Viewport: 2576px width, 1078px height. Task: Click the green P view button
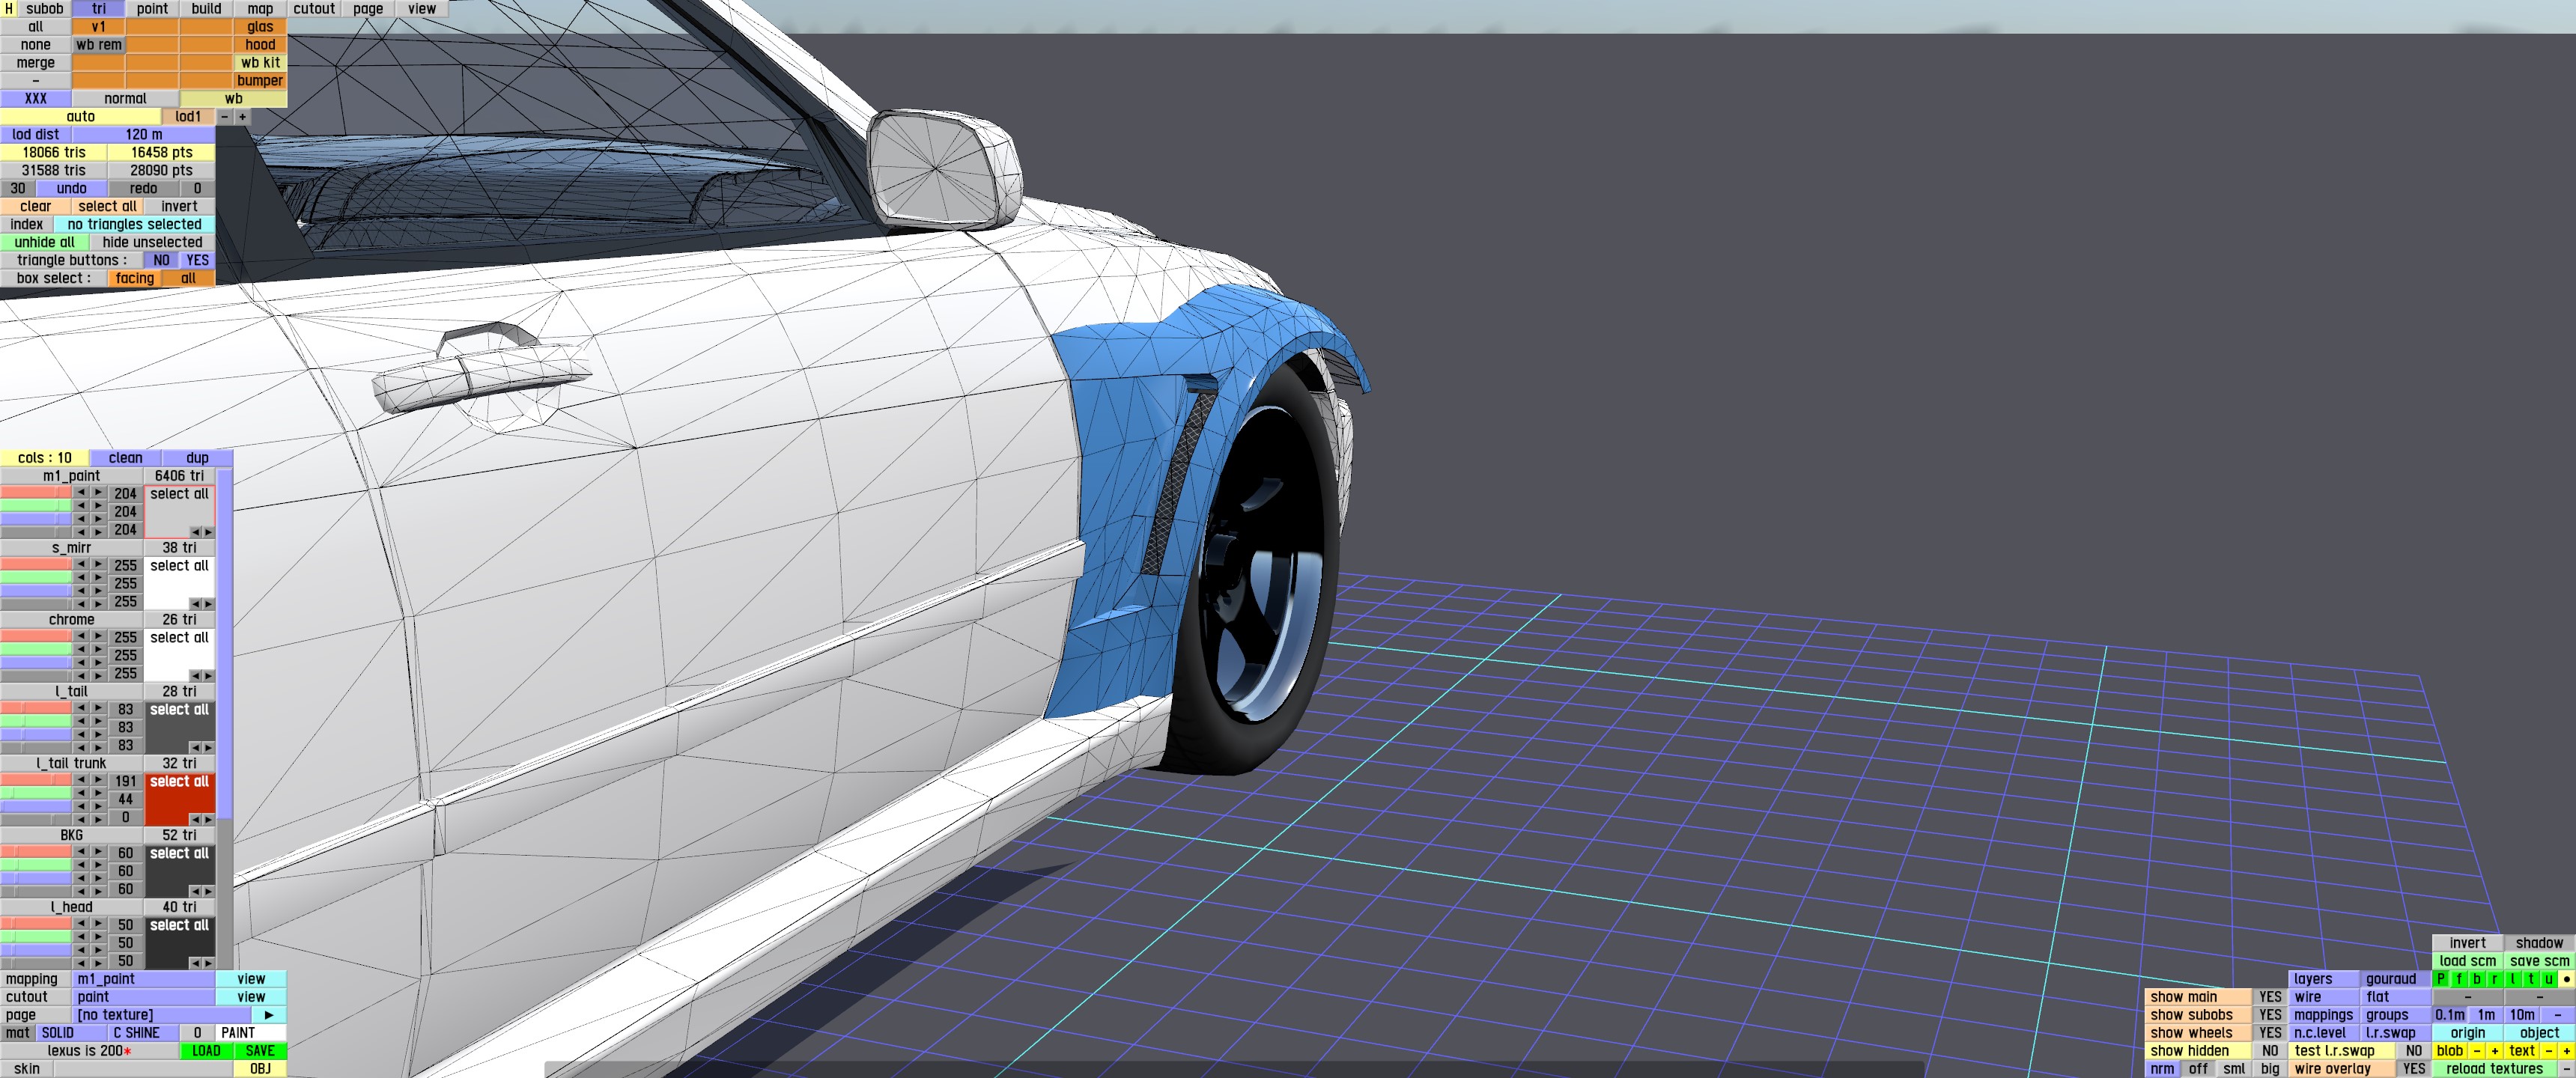2440,979
